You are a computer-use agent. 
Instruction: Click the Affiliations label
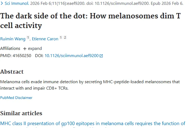pos(10,49)
